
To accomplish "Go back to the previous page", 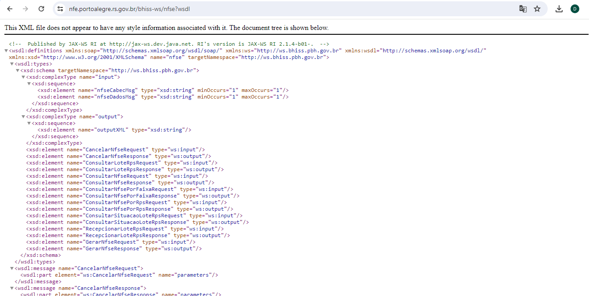I will tap(10, 9).
